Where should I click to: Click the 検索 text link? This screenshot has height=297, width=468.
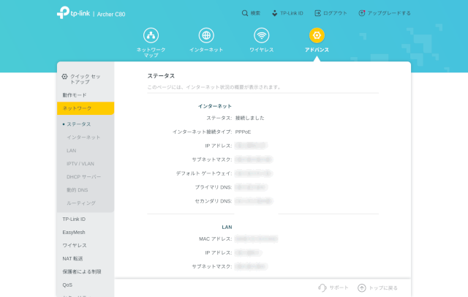(255, 13)
